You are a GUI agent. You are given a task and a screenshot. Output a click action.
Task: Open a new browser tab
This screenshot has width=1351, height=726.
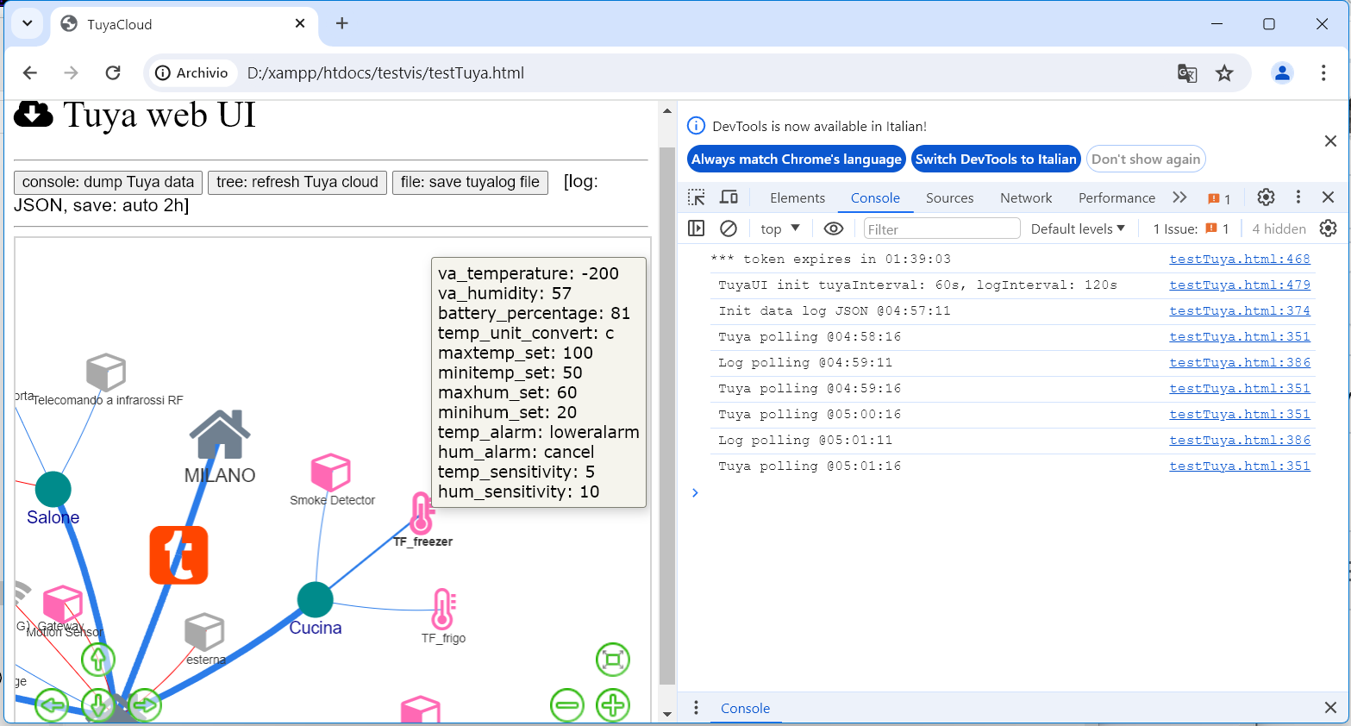click(x=342, y=23)
